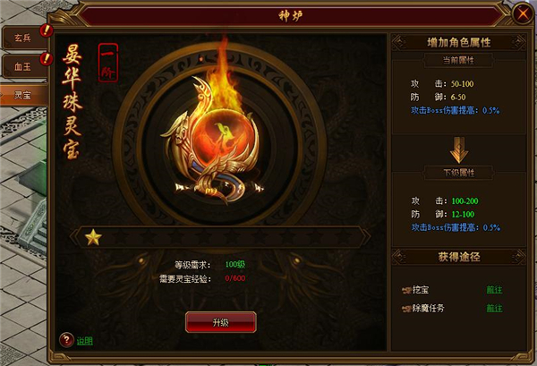The width and height of the screenshot is (537, 366).
Task: Open the 说明 instructions link
Action: click(x=85, y=341)
